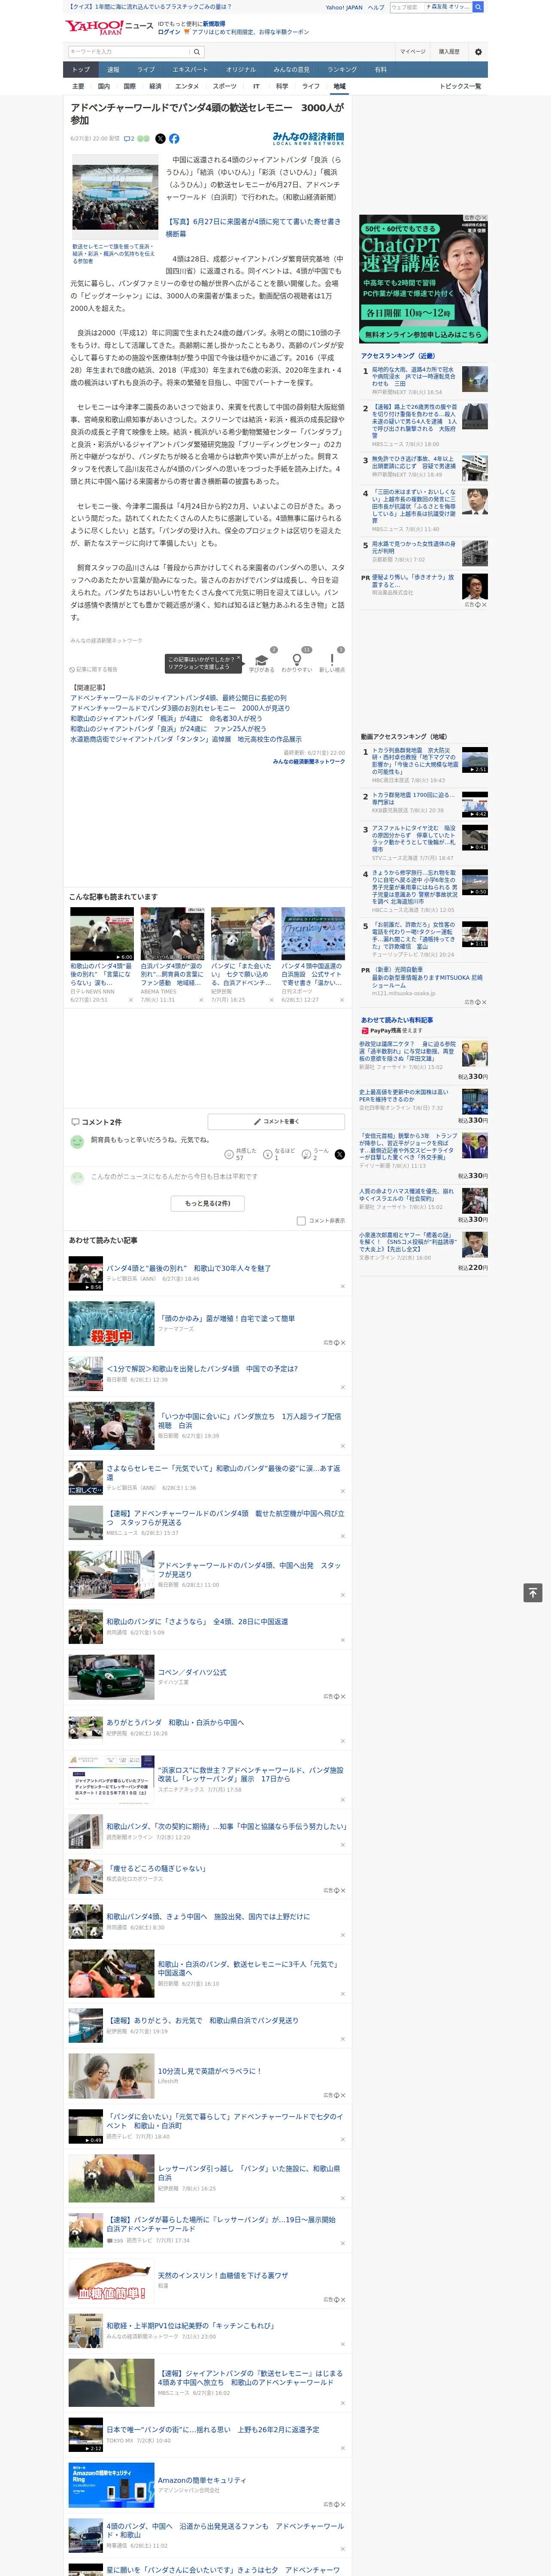Click the コメントを書く button

277,1121
